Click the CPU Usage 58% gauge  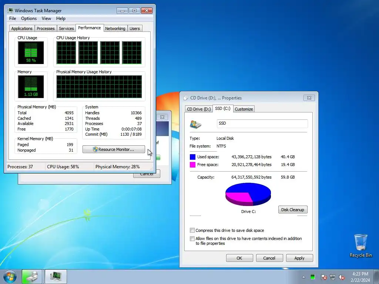click(31, 53)
